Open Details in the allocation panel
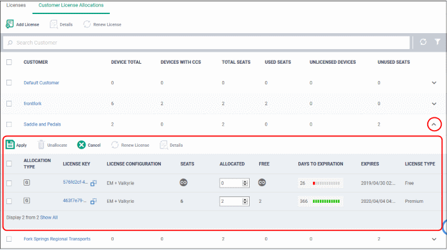This screenshot has width=447, height=250. tap(171, 145)
